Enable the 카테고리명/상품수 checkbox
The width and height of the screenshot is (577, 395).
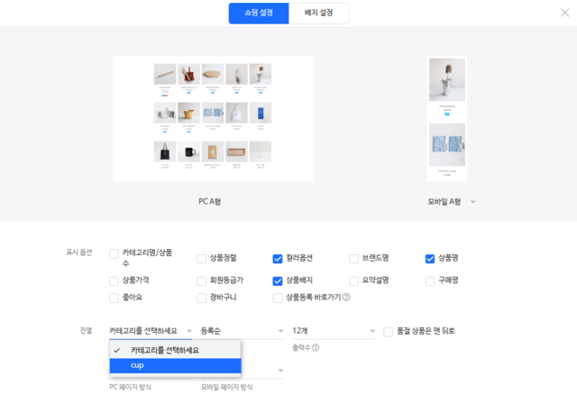(x=114, y=253)
